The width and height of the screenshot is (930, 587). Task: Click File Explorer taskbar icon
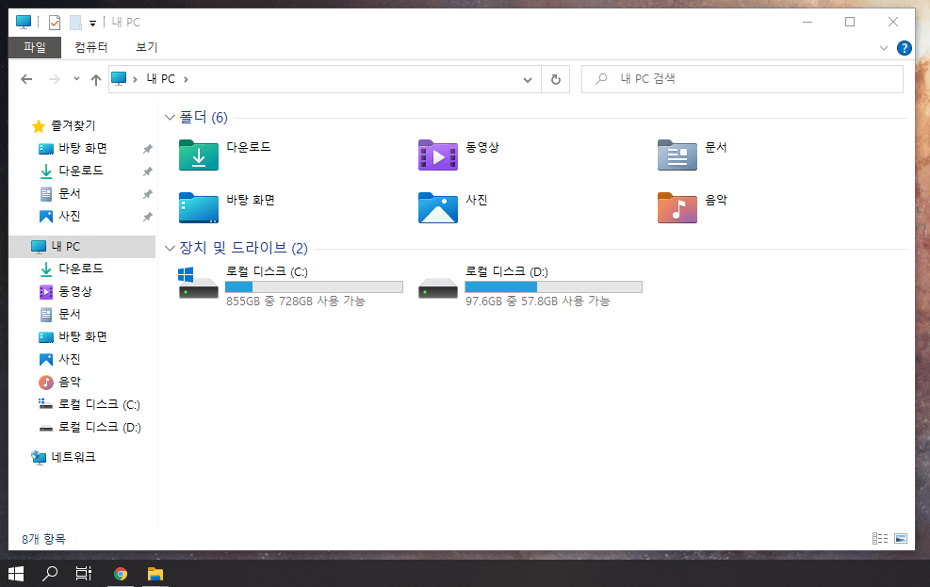tap(155, 574)
